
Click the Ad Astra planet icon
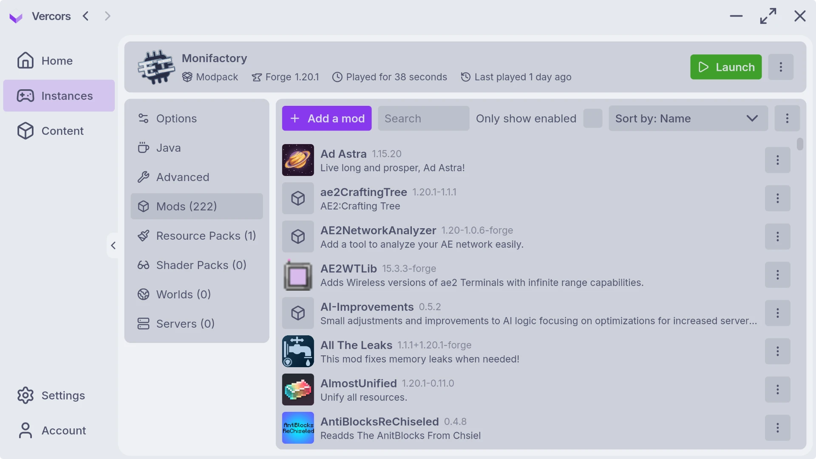[298, 160]
